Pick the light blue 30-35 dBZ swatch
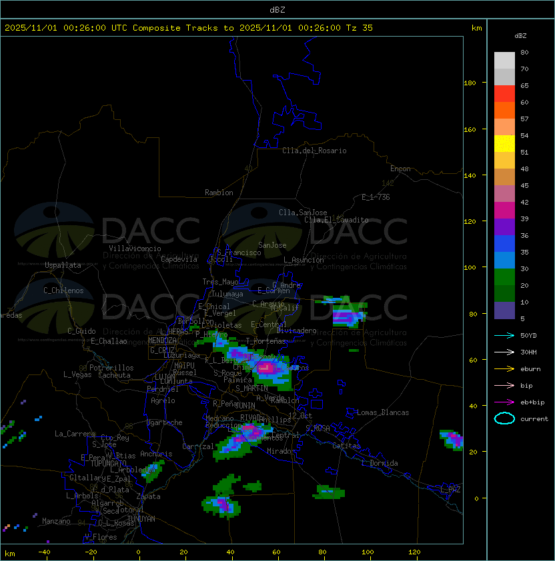This screenshot has width=555, height=561. 504,260
